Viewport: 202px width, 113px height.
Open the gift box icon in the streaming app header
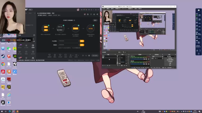pos(85,14)
